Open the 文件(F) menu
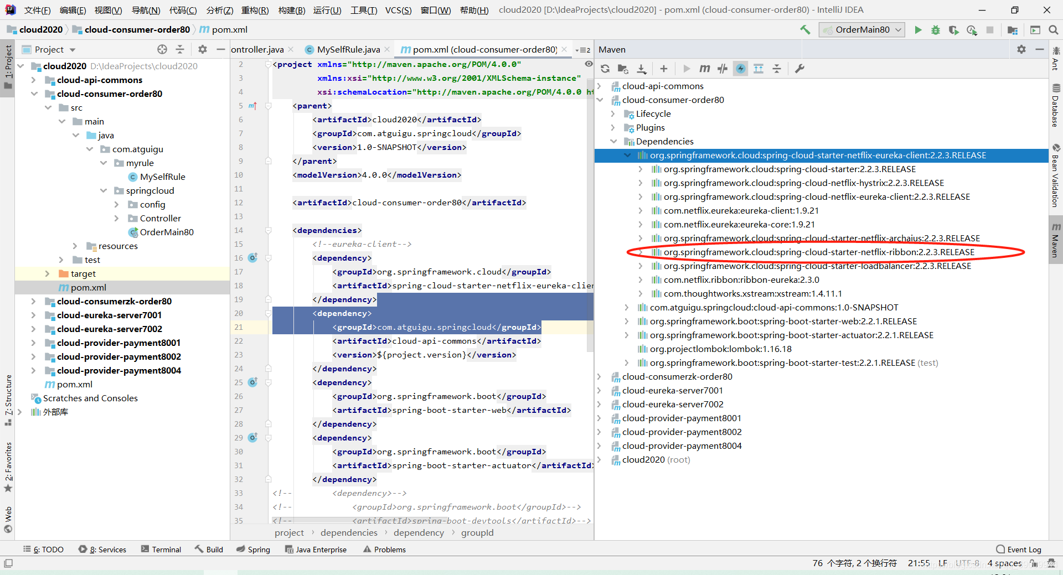 coord(38,10)
